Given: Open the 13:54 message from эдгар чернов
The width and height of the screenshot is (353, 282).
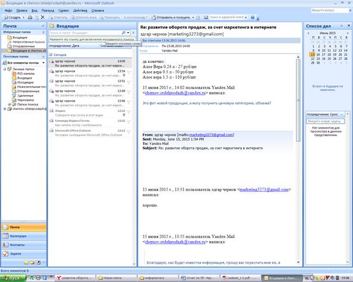Looking at the screenshot, I should [x=90, y=73].
